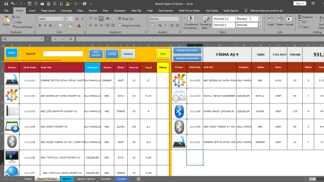
Task: Click the Increase Indent icon
Action: pos(113,25)
